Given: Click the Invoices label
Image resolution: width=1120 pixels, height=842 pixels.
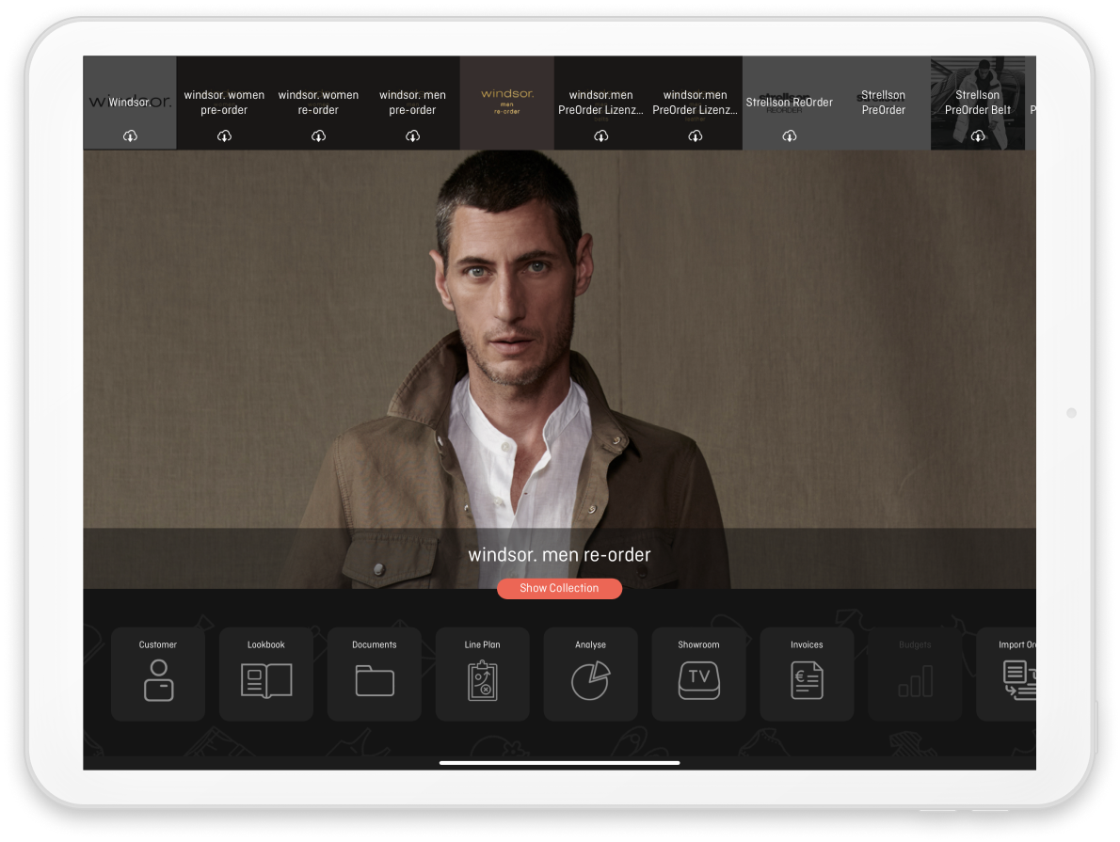Looking at the screenshot, I should 808,644.
